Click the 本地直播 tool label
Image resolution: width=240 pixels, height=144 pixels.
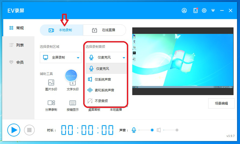(116, 110)
